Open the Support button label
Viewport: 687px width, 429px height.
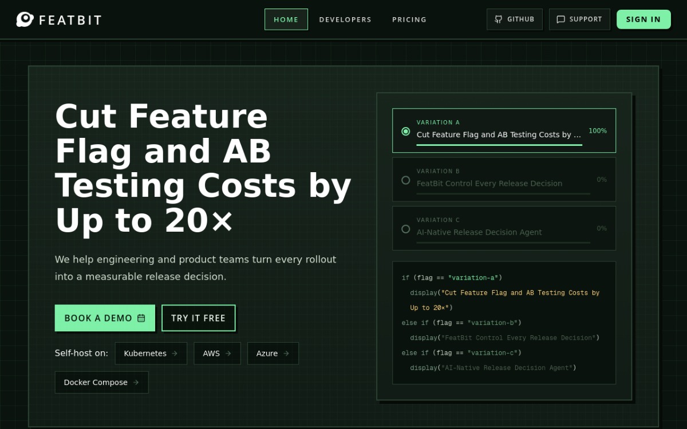[586, 19]
